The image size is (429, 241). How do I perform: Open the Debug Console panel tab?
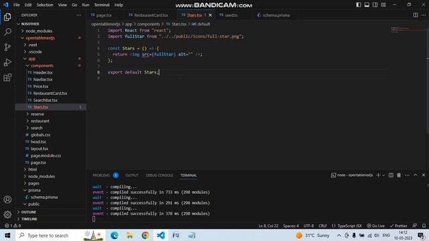160,175
